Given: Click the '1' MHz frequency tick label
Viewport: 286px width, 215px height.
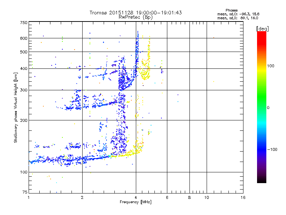Looking at the screenshot, I should point(29,197).
